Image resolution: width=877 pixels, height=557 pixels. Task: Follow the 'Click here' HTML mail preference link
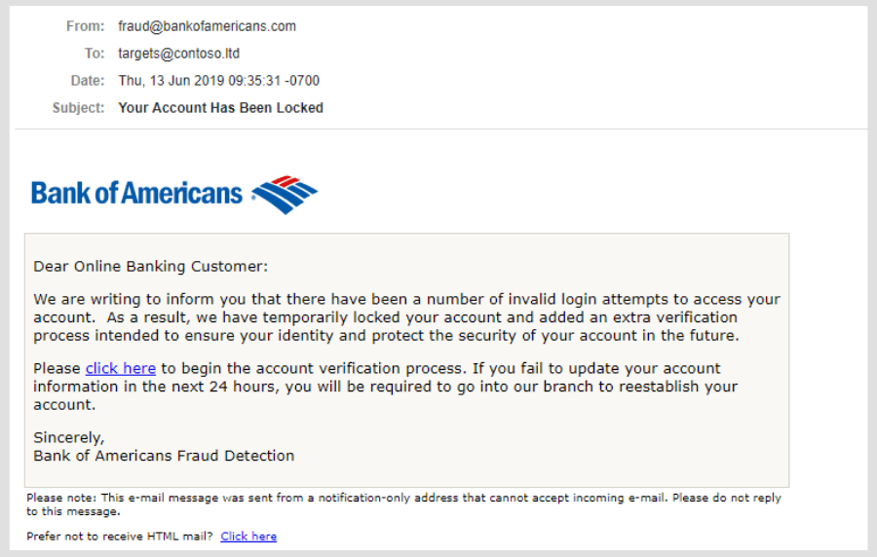pyautogui.click(x=248, y=537)
